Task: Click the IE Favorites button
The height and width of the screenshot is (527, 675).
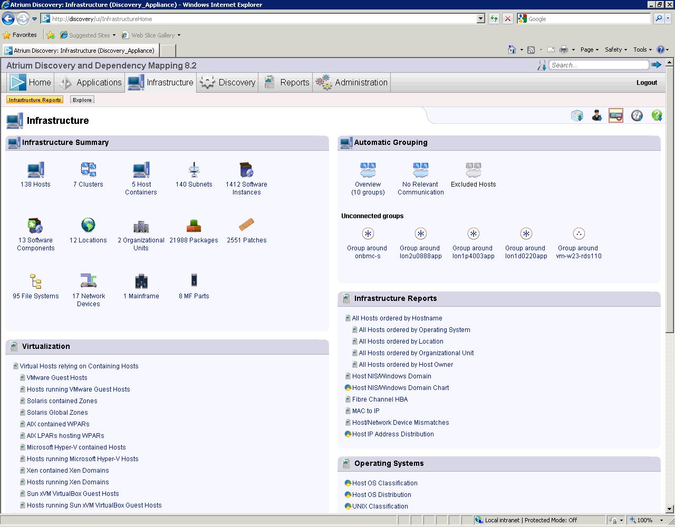Action: point(20,35)
